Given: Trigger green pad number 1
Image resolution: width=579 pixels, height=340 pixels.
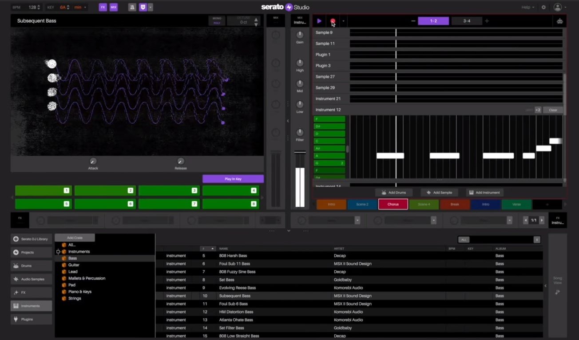Looking at the screenshot, I should (x=44, y=190).
